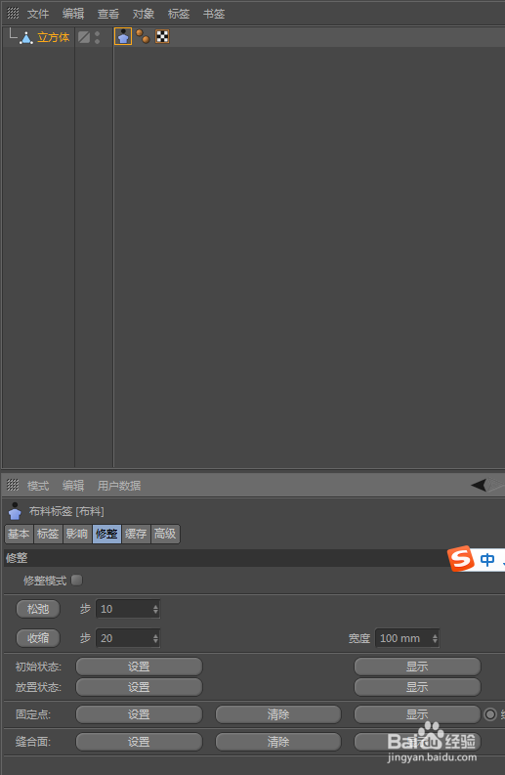Viewport: 505px width, 775px height.
Task: Switch to the 基本 tab
Action: [19, 534]
